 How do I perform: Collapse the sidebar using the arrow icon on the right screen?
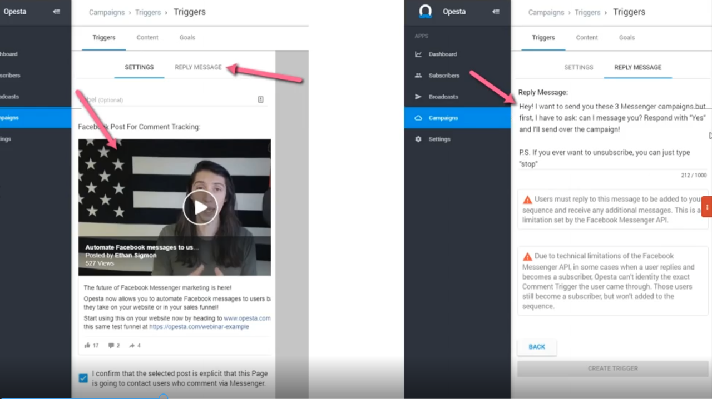[496, 12]
